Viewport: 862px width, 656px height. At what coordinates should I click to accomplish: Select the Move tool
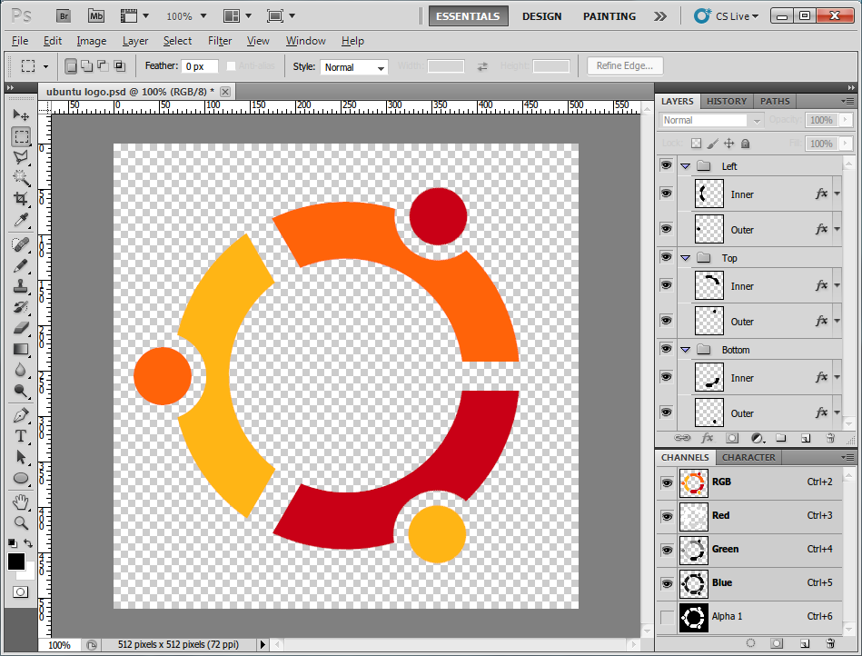[21, 114]
